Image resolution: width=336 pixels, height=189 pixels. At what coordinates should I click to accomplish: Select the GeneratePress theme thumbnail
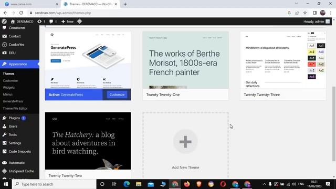pyautogui.click(x=88, y=60)
